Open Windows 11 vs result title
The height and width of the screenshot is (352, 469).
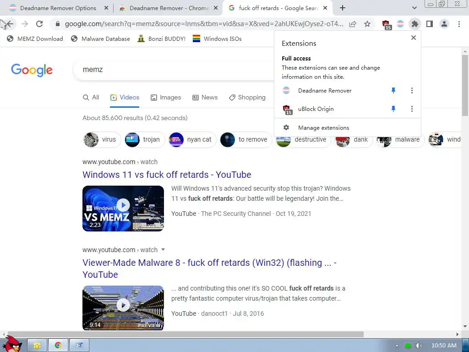tap(167, 175)
